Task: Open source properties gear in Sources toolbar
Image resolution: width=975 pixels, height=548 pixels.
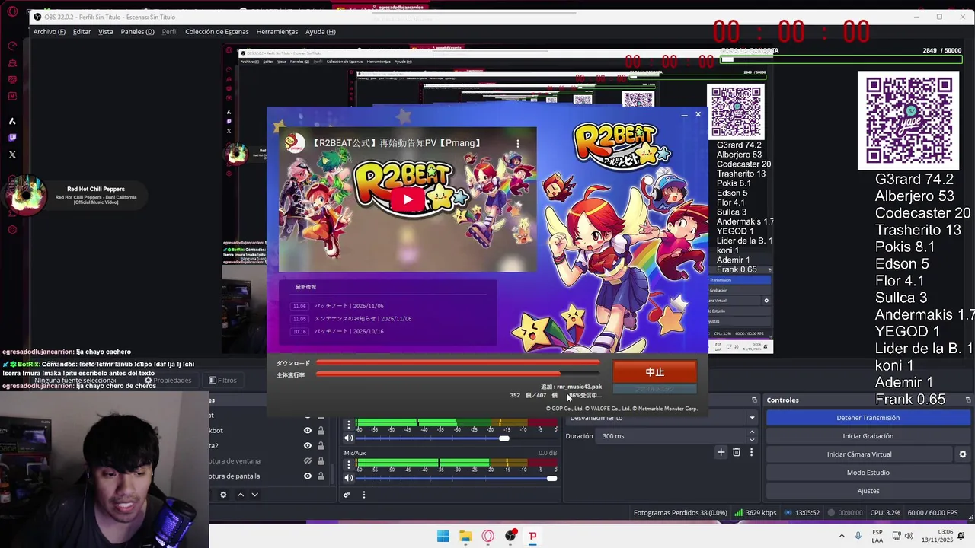Action: tap(223, 495)
